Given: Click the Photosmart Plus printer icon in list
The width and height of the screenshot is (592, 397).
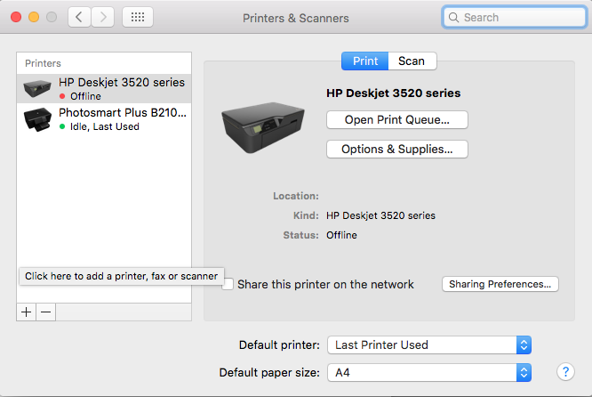Looking at the screenshot, I should click(37, 118).
